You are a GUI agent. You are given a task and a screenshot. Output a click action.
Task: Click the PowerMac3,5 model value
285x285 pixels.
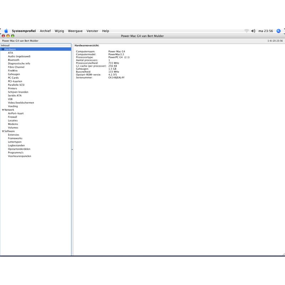(x=116, y=55)
